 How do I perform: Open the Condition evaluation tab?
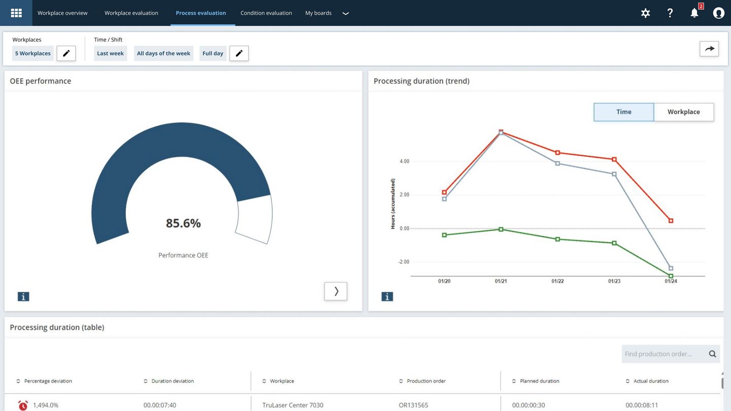point(266,13)
